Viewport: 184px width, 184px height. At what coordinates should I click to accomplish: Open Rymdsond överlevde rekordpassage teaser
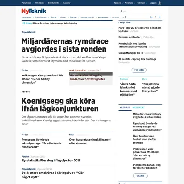41,144
